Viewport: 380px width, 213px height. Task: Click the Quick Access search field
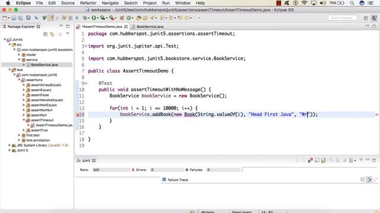point(342,18)
